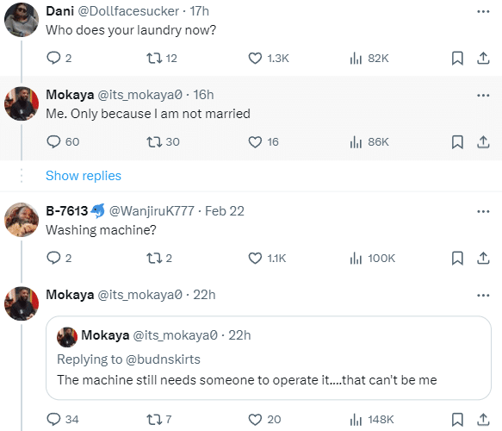The width and height of the screenshot is (502, 431).
Task: Open Dani's profile picture
Action: coord(22,20)
